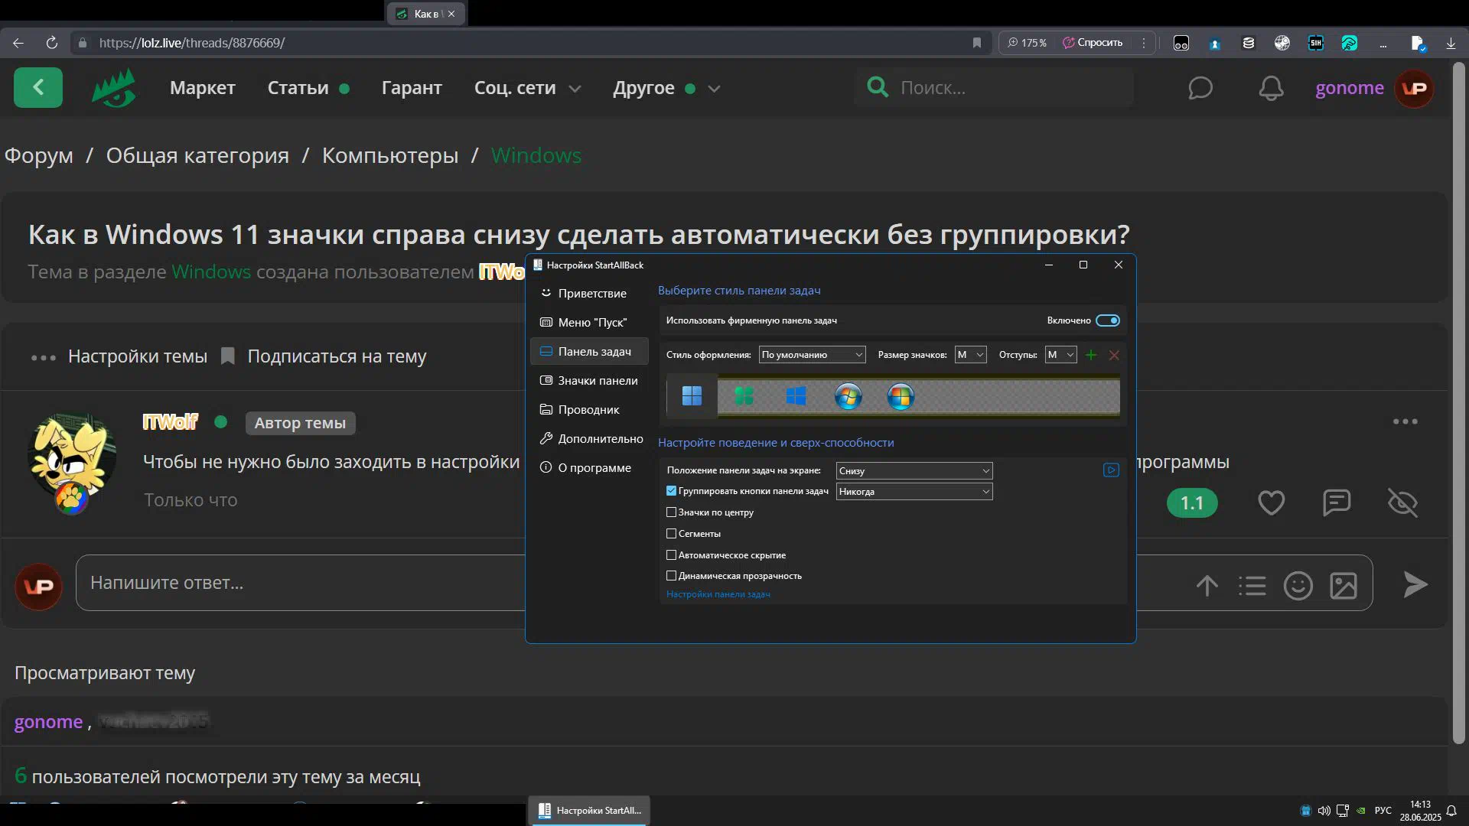This screenshot has height=826, width=1469.
Task: Open Отступы dropdown
Action: click(1060, 355)
